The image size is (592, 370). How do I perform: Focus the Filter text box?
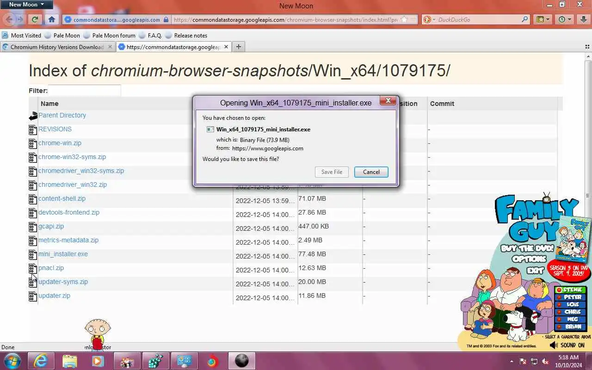click(84, 91)
